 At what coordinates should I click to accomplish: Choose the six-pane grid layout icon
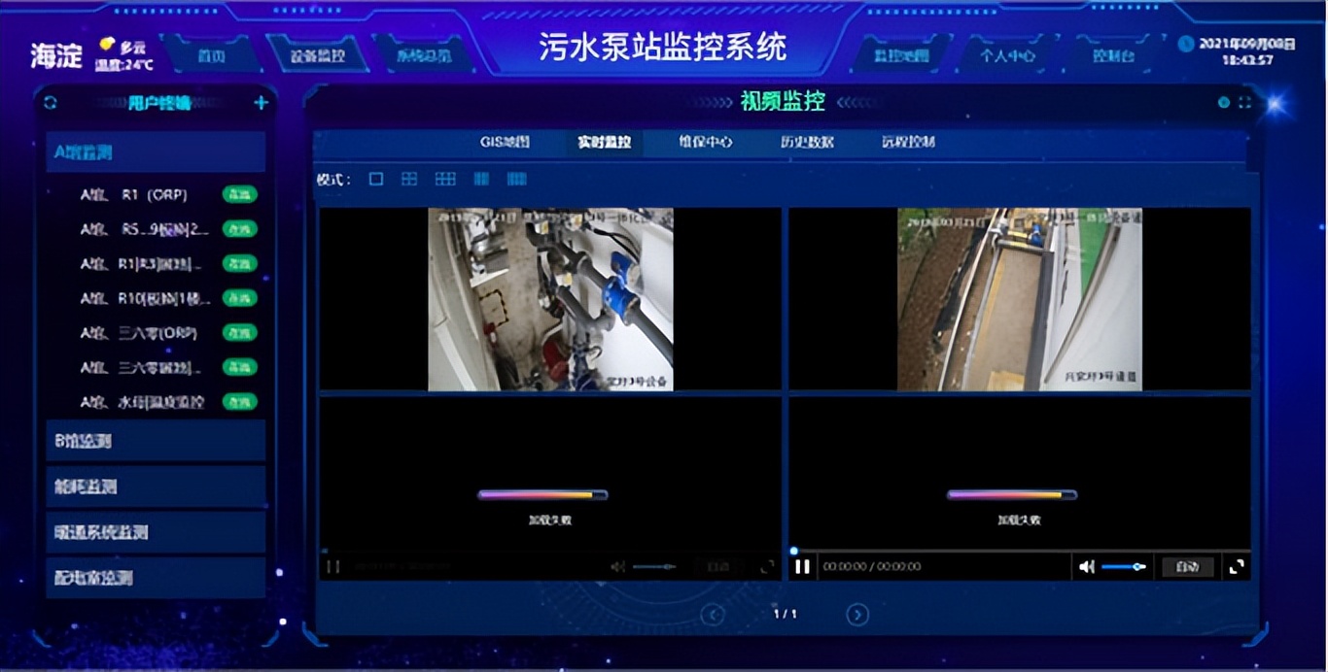click(x=445, y=179)
